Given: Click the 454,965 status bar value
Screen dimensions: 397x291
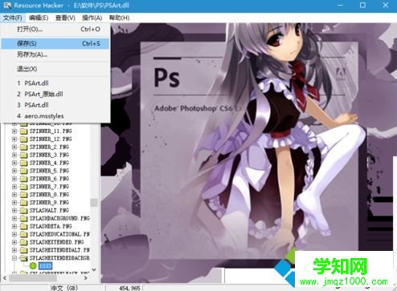Looking at the screenshot, I should (129, 288).
